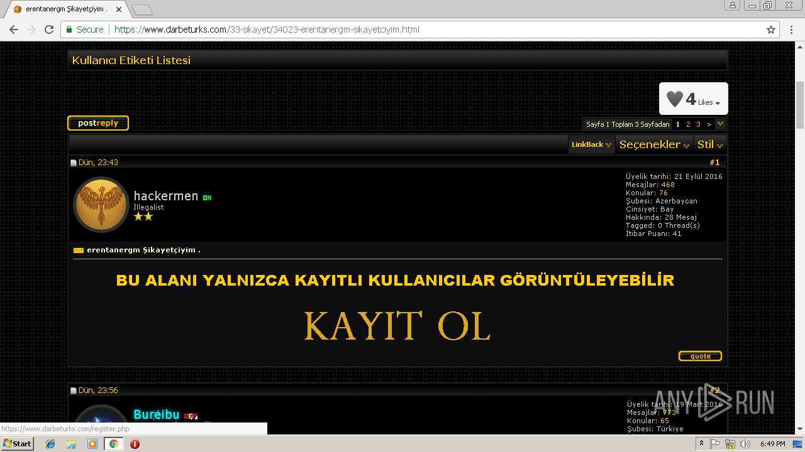The height and width of the screenshot is (452, 805).
Task: Open the Seçenekler dropdown menu
Action: (x=654, y=144)
